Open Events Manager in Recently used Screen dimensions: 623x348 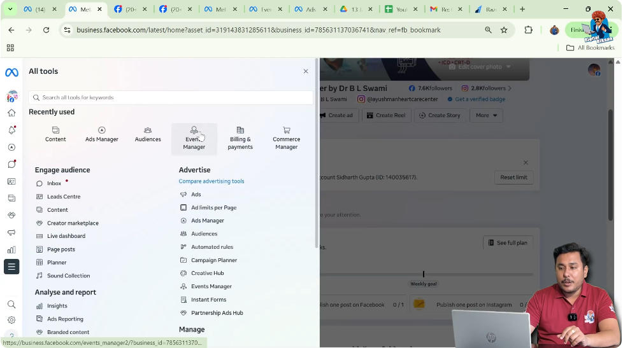click(194, 139)
